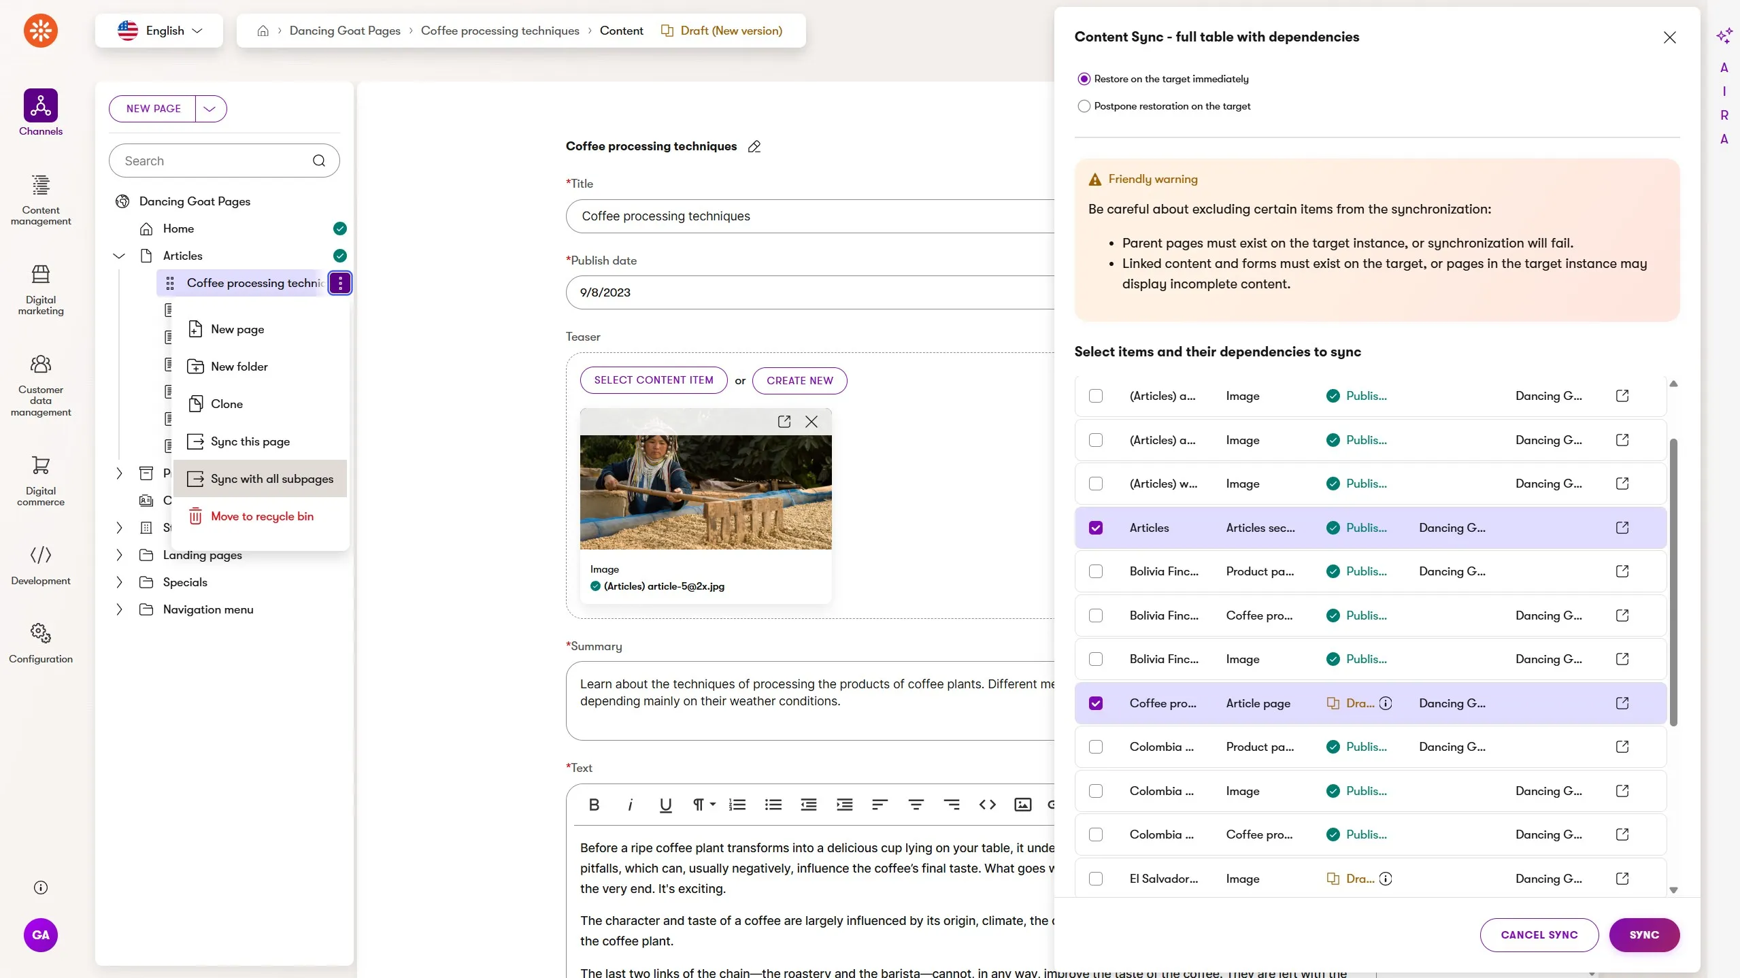Check the Colombia Product page checkbox

click(1096, 747)
